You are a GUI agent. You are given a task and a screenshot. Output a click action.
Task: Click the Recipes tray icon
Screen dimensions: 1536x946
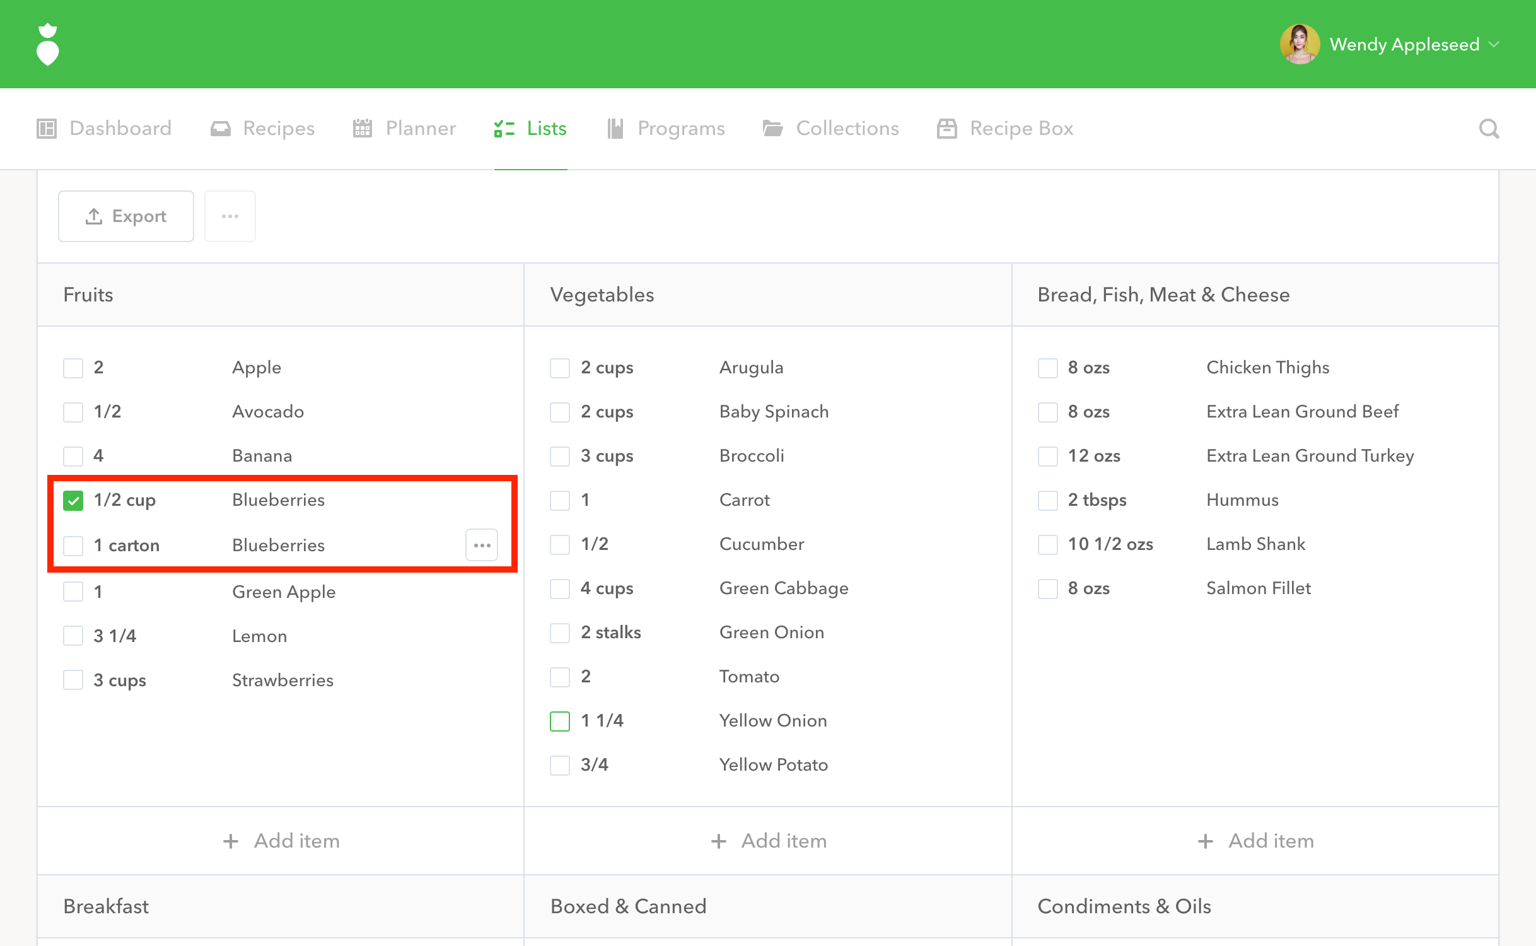tap(220, 129)
